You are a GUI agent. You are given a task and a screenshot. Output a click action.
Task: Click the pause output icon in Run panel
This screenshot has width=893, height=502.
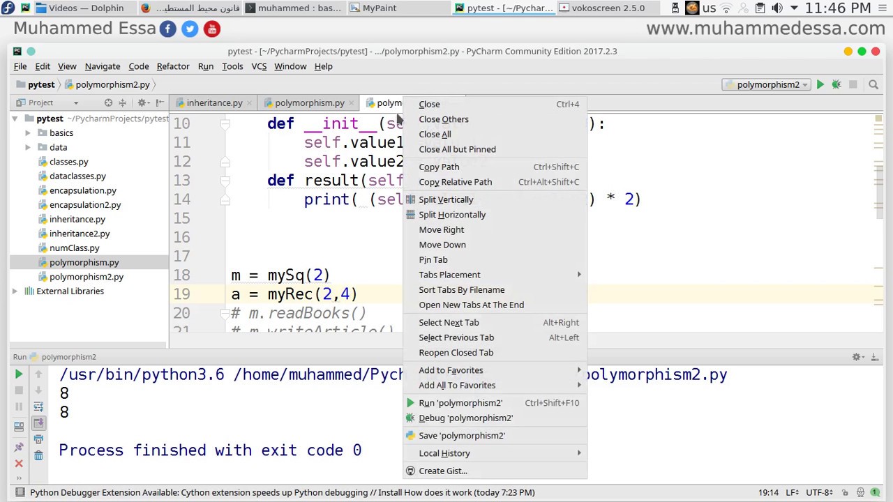click(x=19, y=406)
